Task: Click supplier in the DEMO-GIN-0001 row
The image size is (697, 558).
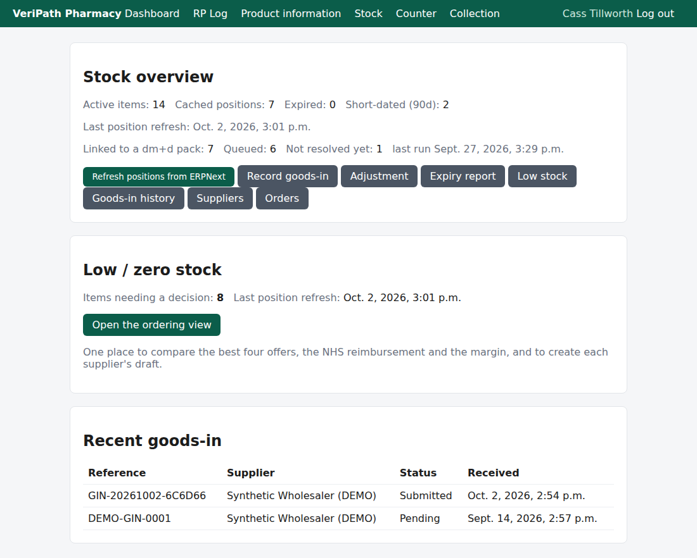Action: pos(302,519)
